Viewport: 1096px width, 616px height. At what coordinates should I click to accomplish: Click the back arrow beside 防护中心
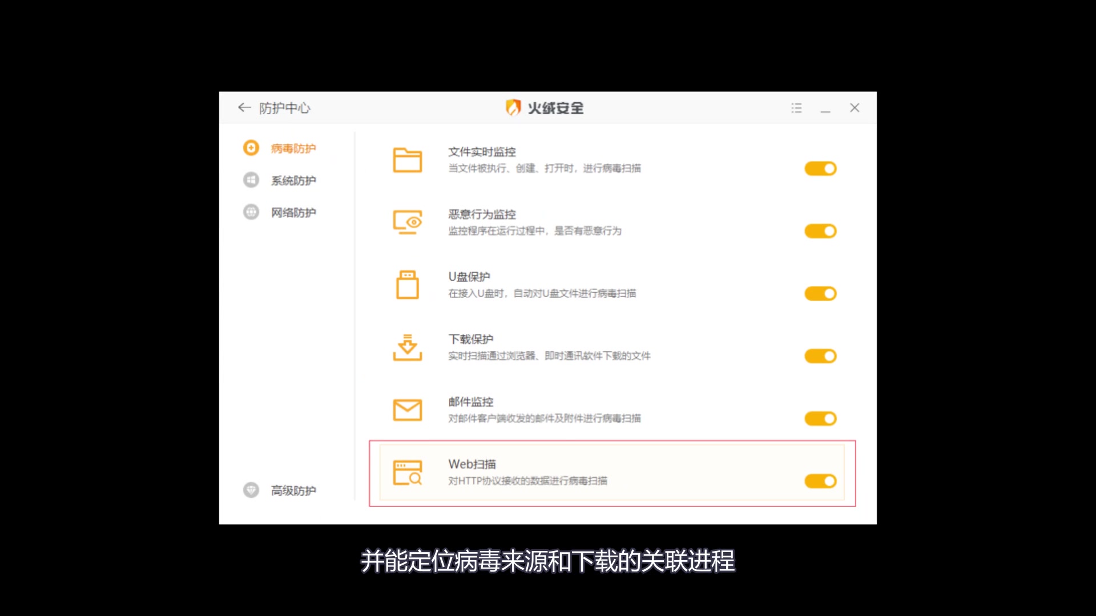point(244,107)
